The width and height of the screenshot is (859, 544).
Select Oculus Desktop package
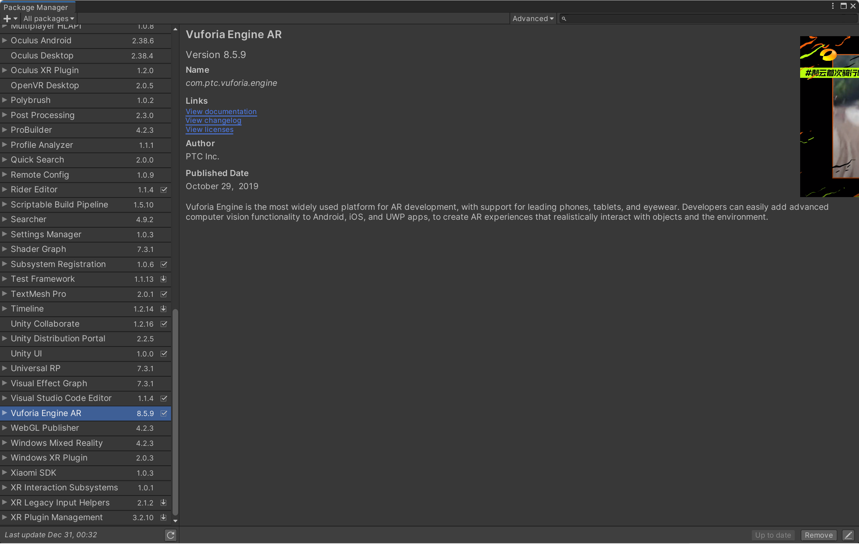(86, 56)
